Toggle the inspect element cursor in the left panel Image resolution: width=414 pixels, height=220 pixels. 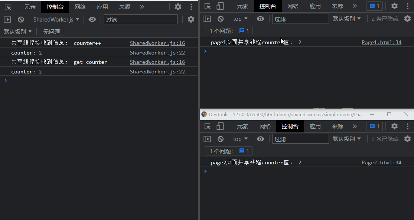coord(7,6)
